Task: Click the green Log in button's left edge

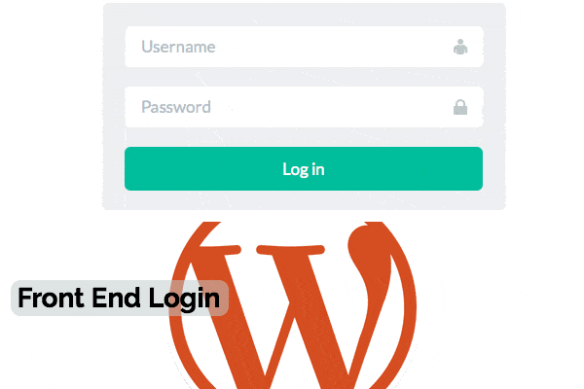Action: 128,168
